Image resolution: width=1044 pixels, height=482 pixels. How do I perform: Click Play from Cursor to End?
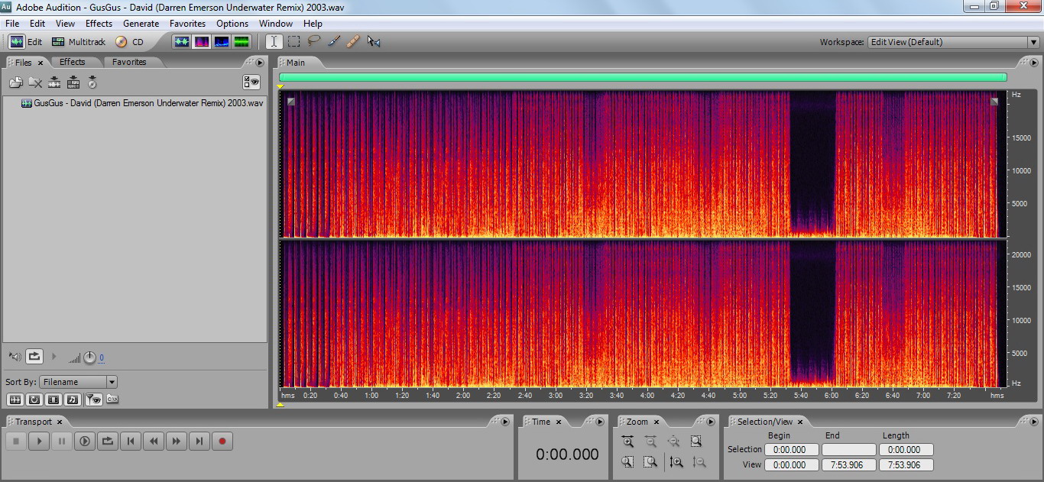[85, 441]
